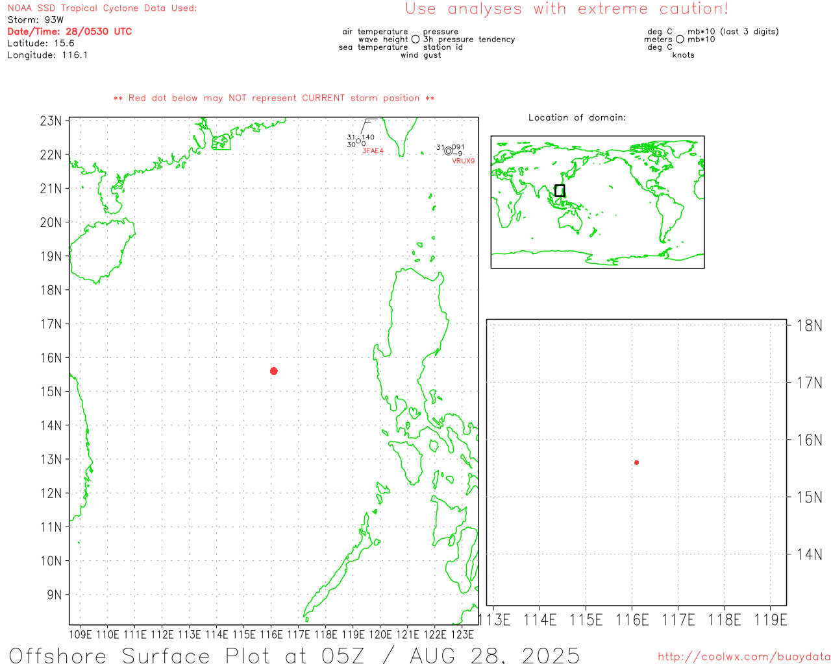Click the 'Latitude: 15.6' text
This screenshot has height=664, width=831.
tap(41, 43)
